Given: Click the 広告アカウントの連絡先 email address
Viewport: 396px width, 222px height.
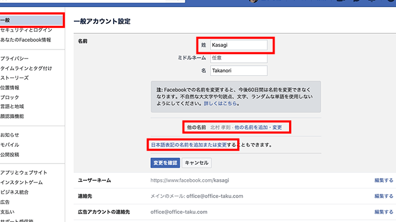Looking at the screenshot, I should pyautogui.click(x=179, y=212).
